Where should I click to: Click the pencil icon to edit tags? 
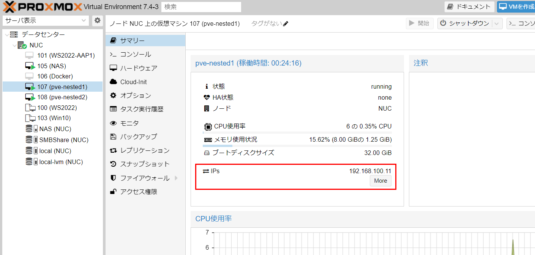pyautogui.click(x=286, y=23)
